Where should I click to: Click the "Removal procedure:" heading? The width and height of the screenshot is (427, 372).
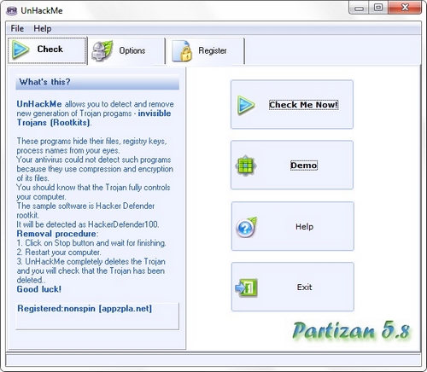click(x=57, y=234)
